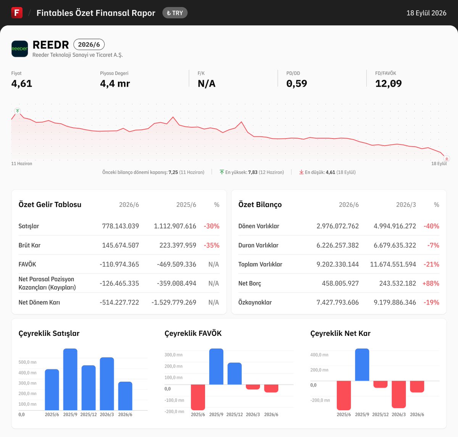Screen dimensions: 458x437
Task: Click the Özet Bilanço heading
Action: coord(260,205)
